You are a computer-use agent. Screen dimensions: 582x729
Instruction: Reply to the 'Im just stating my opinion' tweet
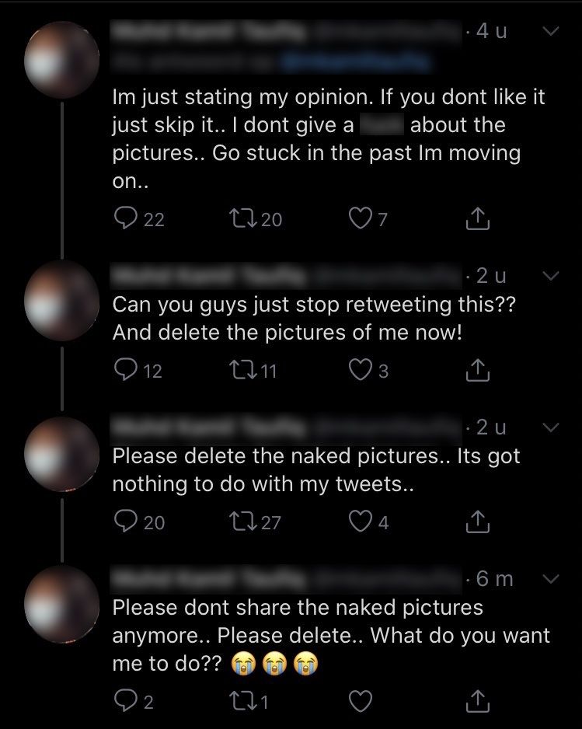(124, 220)
